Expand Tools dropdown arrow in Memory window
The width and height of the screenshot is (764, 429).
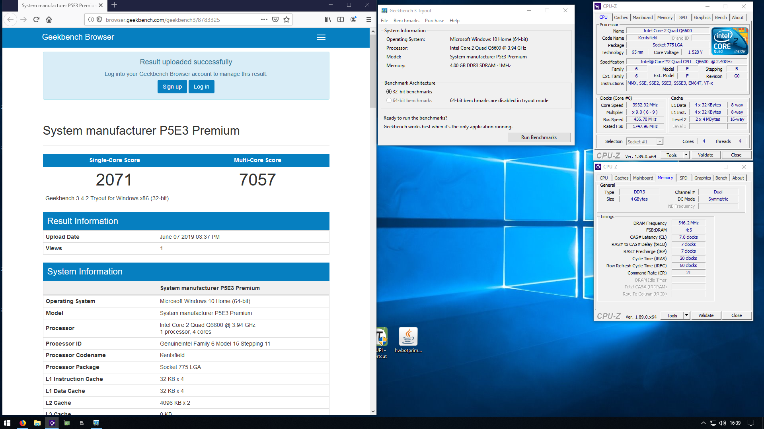686,315
